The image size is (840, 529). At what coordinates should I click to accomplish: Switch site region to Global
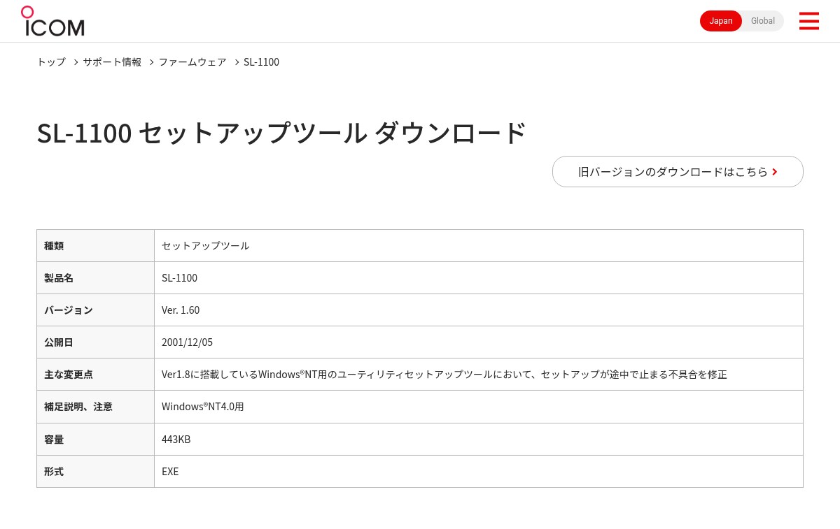pos(763,21)
